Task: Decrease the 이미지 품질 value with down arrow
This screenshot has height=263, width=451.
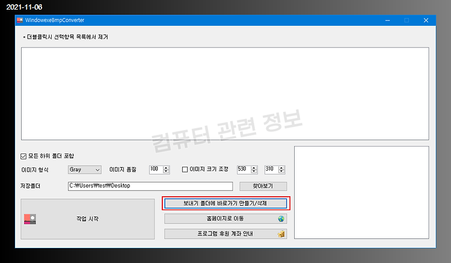Action: pos(166,172)
